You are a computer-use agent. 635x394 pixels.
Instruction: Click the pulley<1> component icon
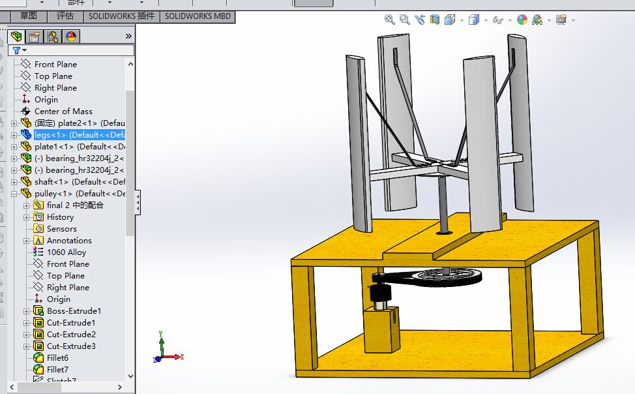click(x=26, y=193)
